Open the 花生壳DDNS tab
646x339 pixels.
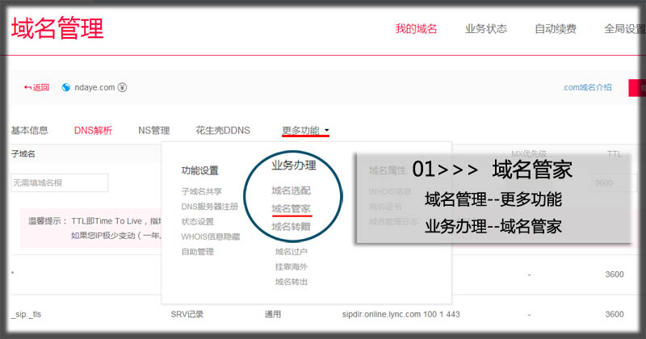[223, 130]
